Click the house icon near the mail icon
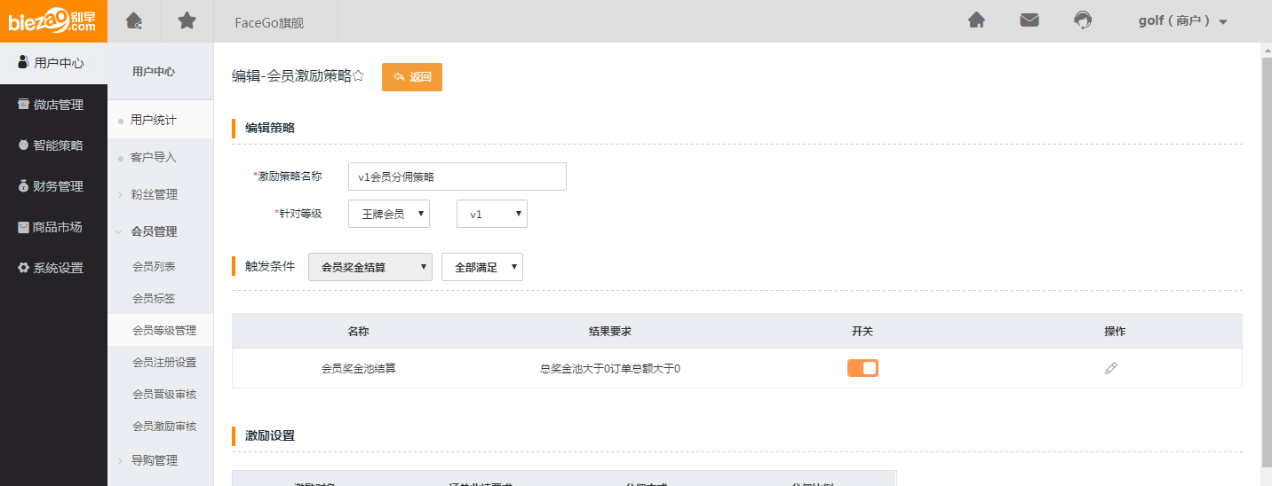The width and height of the screenshot is (1272, 486). 976,20
